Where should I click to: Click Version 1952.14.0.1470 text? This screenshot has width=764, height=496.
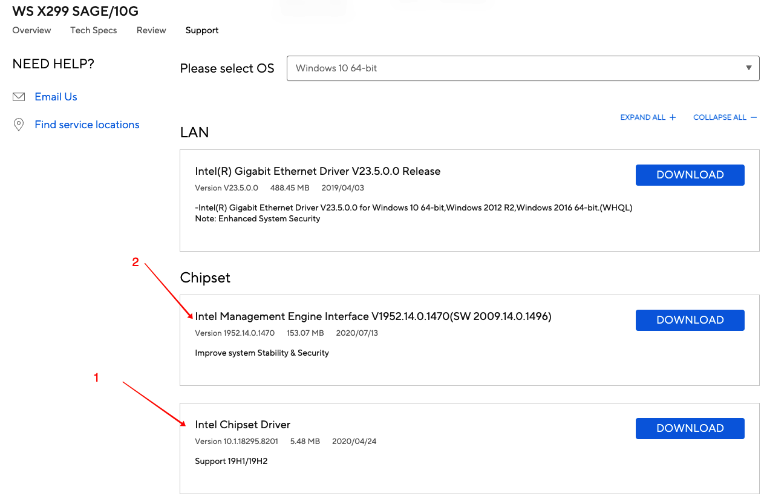point(235,333)
